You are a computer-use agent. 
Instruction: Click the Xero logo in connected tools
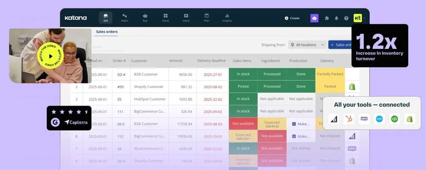pos(380,119)
